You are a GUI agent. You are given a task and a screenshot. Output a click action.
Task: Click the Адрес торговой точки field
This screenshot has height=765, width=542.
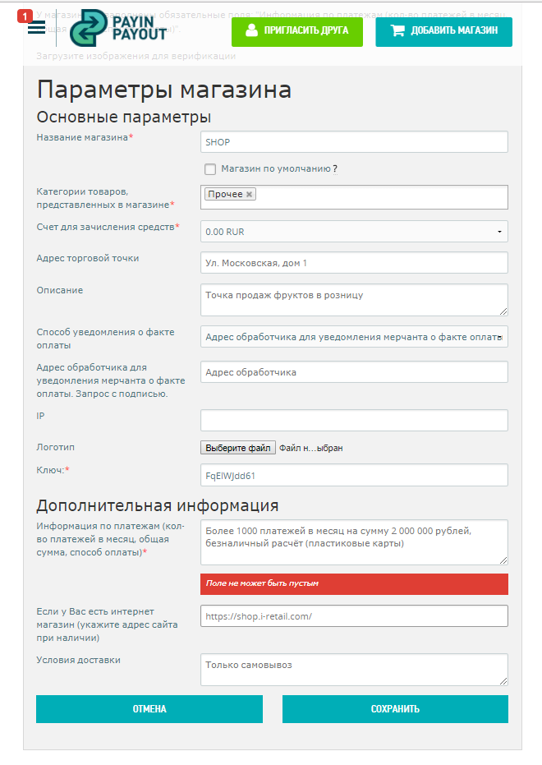pyautogui.click(x=354, y=263)
